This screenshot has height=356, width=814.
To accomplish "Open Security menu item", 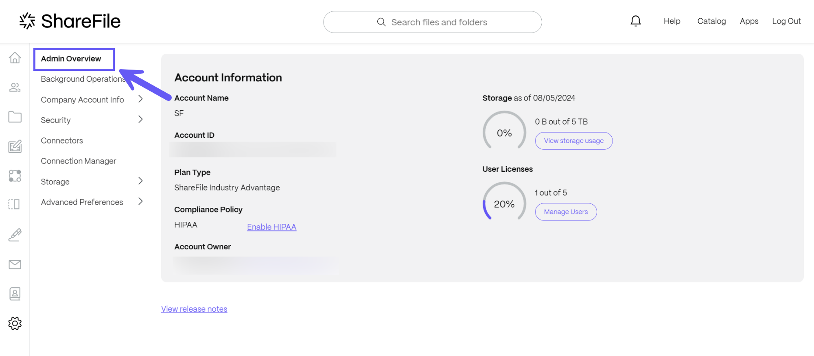I will (56, 120).
